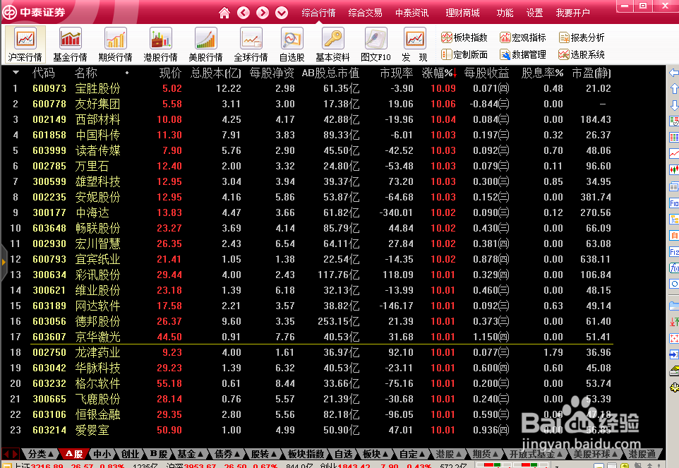
Task: Navigate forward with the right arrow circle
Action: 263,13
